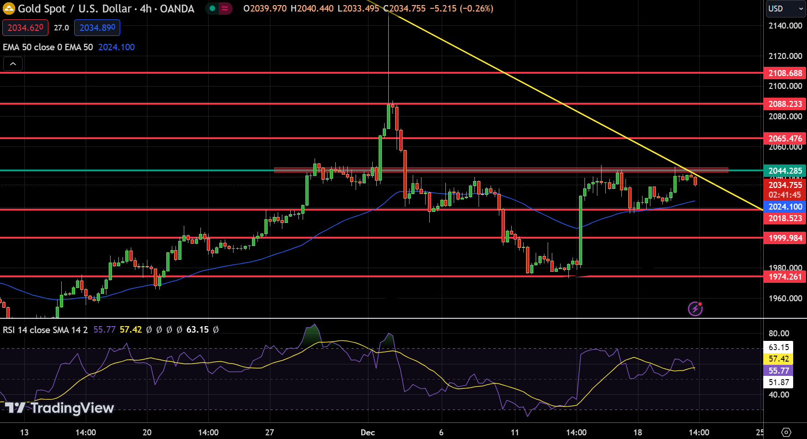
Task: Click the blue buy price 2034.890 button
Action: click(x=97, y=28)
